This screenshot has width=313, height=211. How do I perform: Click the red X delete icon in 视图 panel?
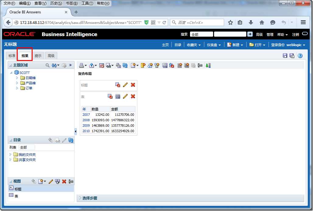click(x=64, y=181)
